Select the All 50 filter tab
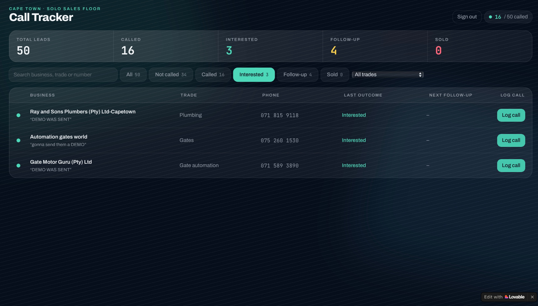 [133, 75]
